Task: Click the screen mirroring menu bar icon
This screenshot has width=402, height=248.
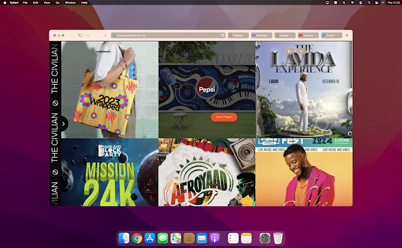Action: tap(328, 3)
